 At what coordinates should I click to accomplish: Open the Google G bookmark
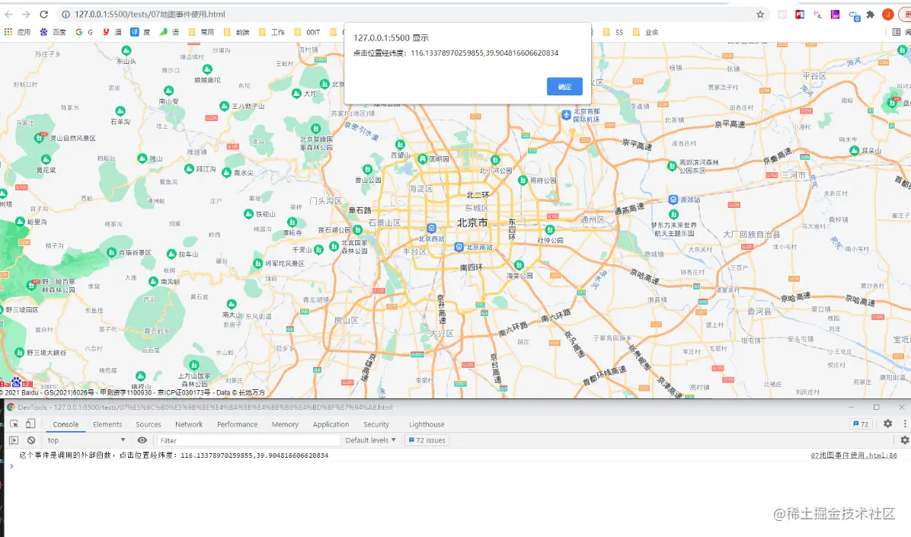tap(85, 32)
